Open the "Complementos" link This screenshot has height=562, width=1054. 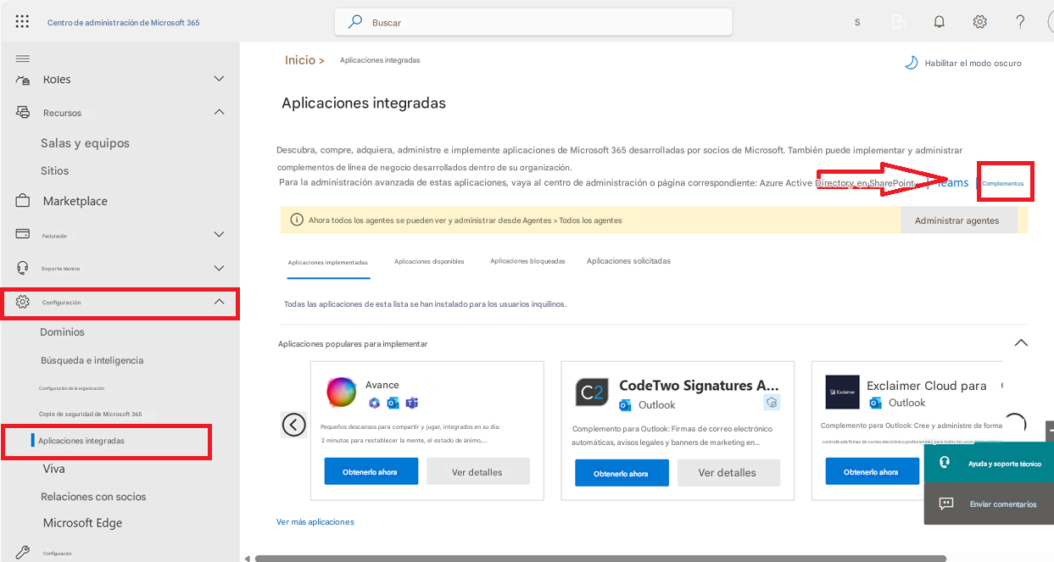pos(1003,183)
